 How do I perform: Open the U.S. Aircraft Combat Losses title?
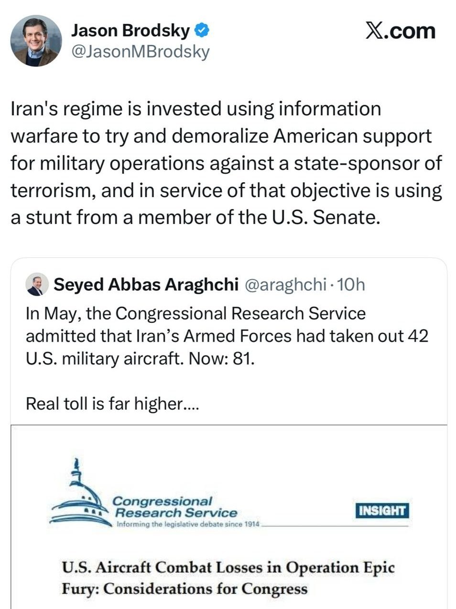tap(228, 567)
